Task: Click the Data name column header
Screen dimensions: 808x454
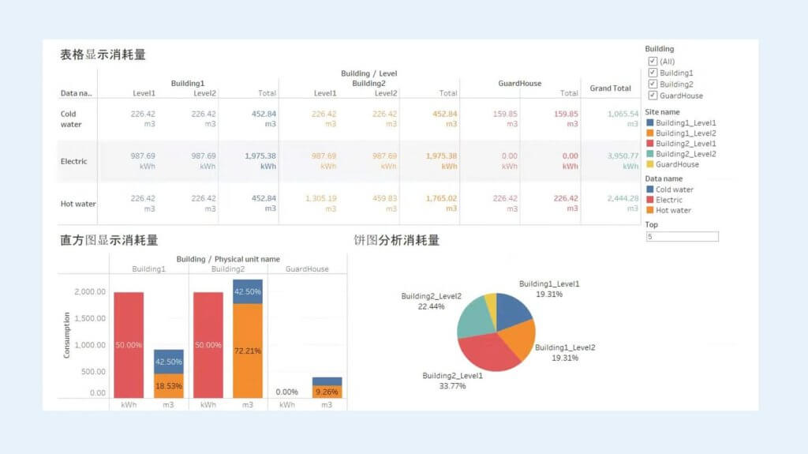Action: pyautogui.click(x=77, y=93)
